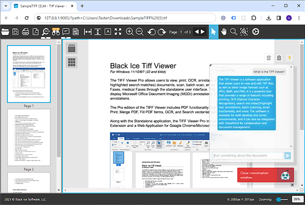Toggle the annotations comment panel

(x=67, y=32)
